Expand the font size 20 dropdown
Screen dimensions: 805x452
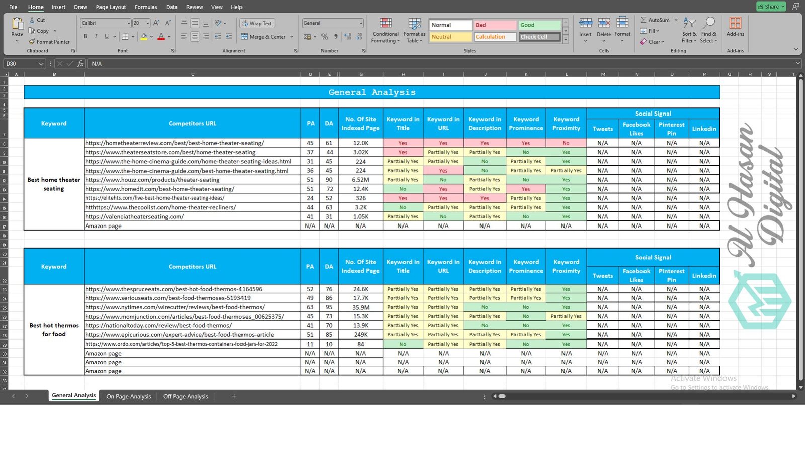pos(147,23)
